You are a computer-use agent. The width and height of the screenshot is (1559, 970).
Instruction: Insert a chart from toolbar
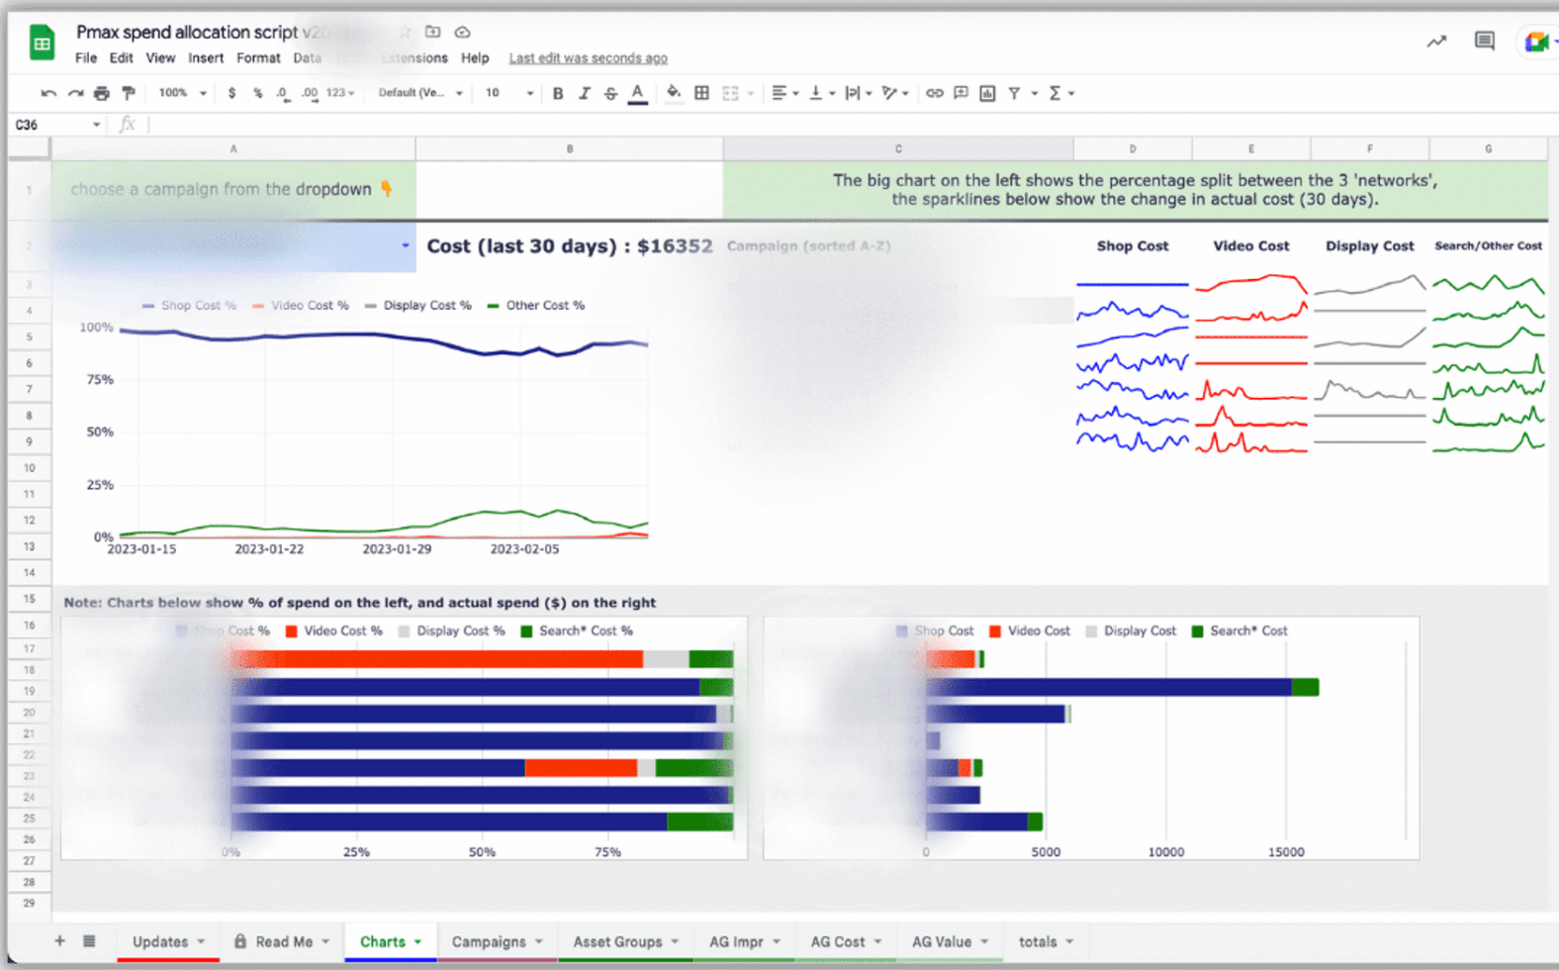pyautogui.click(x=987, y=93)
